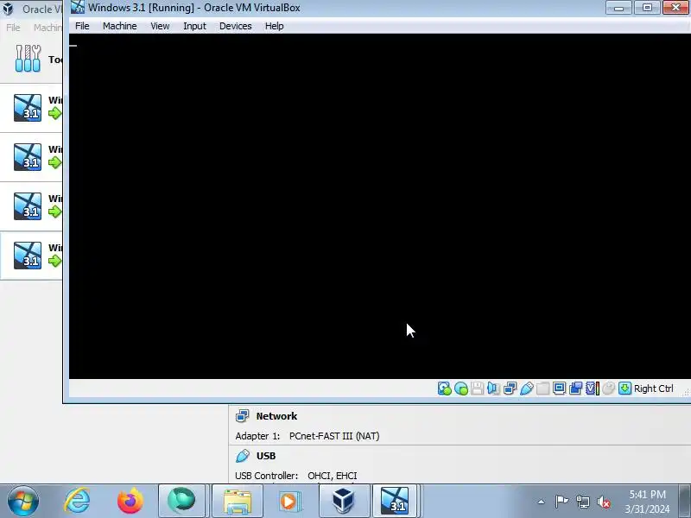Screen dimensions: 691x518
Task: Click the hard disk activity status icon
Action: click(x=444, y=388)
